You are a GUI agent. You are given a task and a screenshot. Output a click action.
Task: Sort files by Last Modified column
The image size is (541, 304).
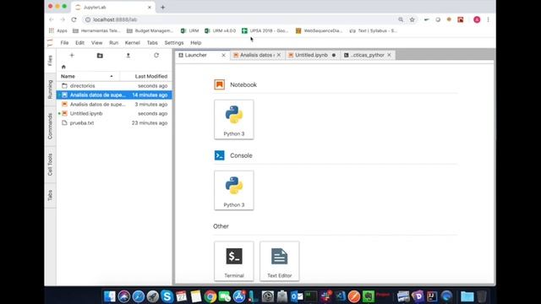(x=146, y=76)
